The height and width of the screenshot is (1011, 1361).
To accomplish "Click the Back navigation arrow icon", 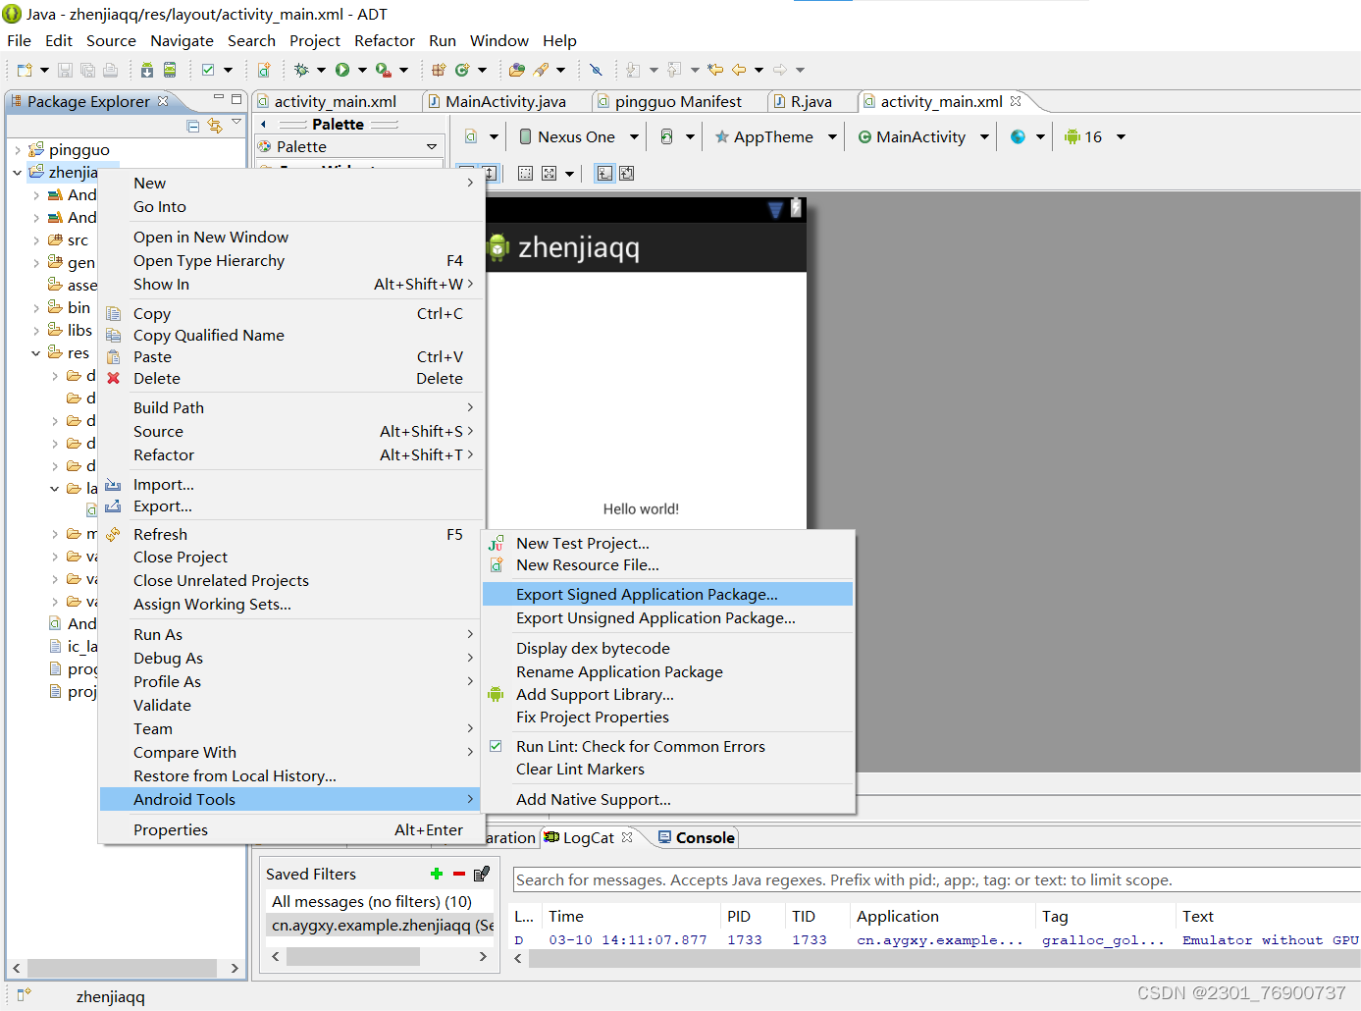I will coord(739,70).
